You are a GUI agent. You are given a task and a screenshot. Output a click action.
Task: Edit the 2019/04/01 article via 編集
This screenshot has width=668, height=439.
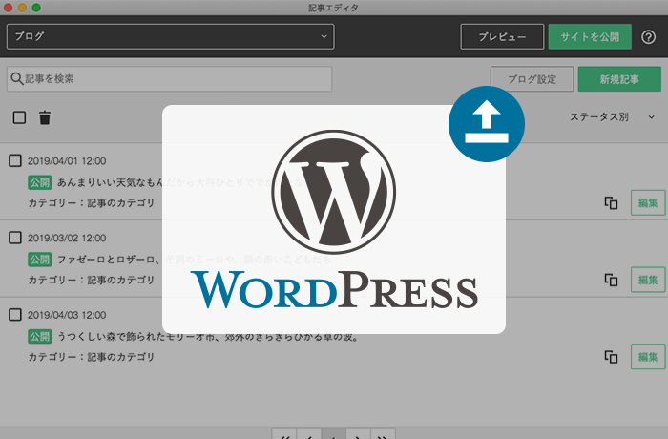coord(648,203)
